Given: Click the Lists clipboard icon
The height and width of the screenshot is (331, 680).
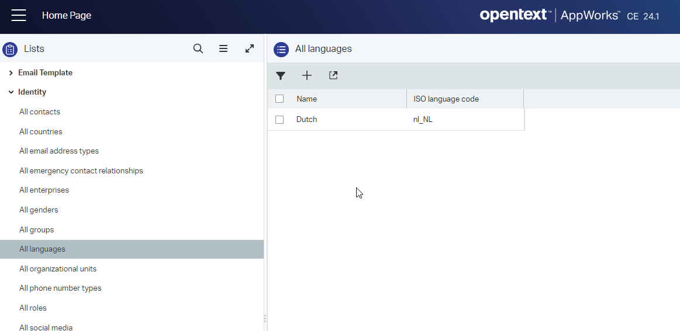Looking at the screenshot, I should 10,50.
